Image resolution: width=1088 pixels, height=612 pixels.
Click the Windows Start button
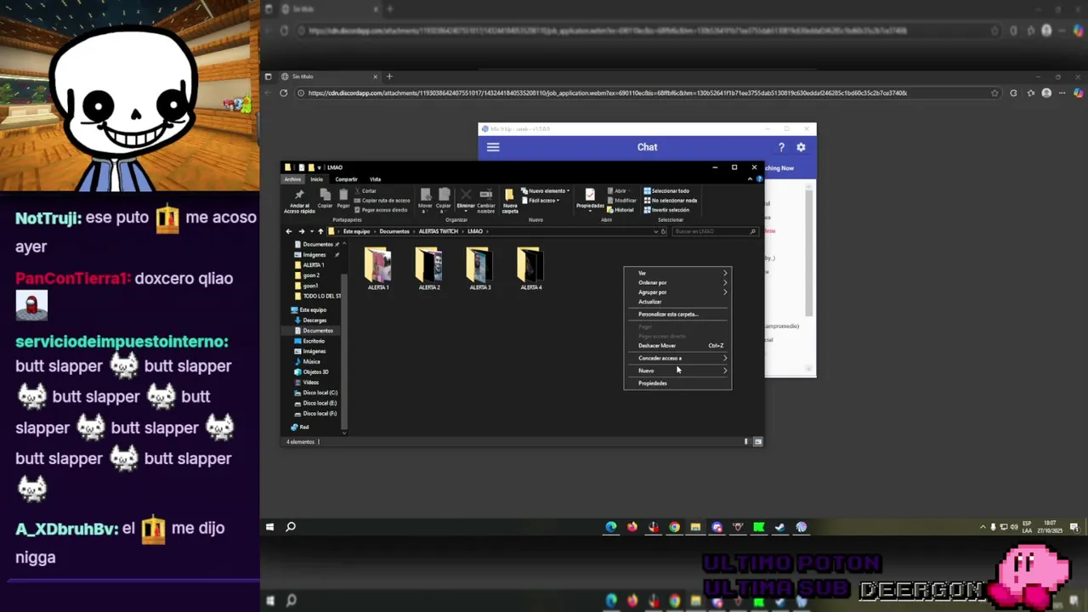pos(270,527)
